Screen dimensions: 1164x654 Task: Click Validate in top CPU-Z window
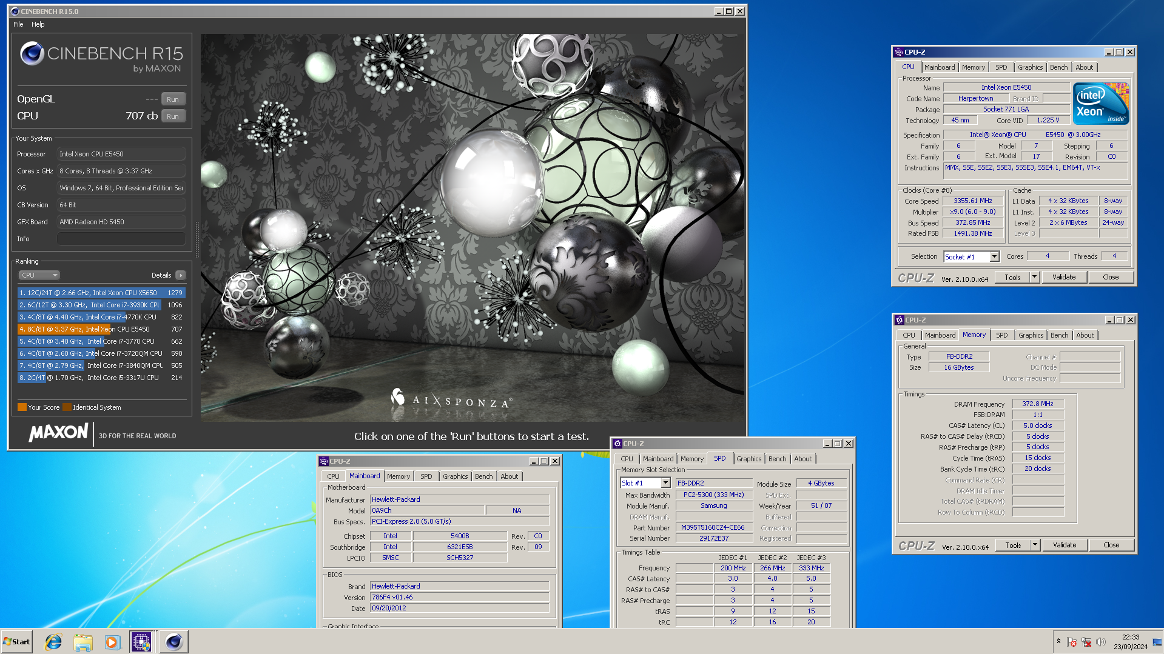(1064, 278)
